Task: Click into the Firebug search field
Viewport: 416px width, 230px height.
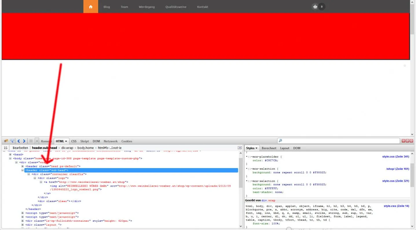Action: pyautogui.click(x=338, y=141)
